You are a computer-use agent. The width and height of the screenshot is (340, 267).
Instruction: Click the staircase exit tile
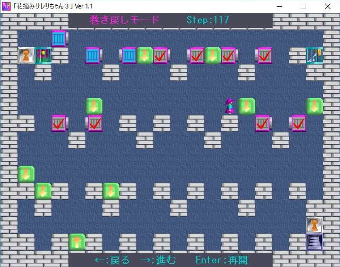pyautogui.click(x=315, y=242)
